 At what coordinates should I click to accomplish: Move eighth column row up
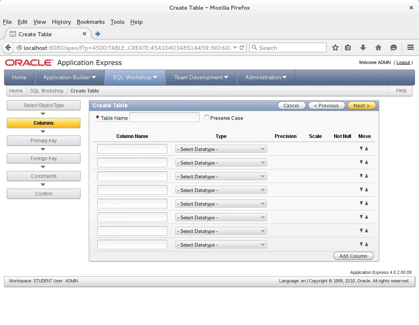(367, 244)
